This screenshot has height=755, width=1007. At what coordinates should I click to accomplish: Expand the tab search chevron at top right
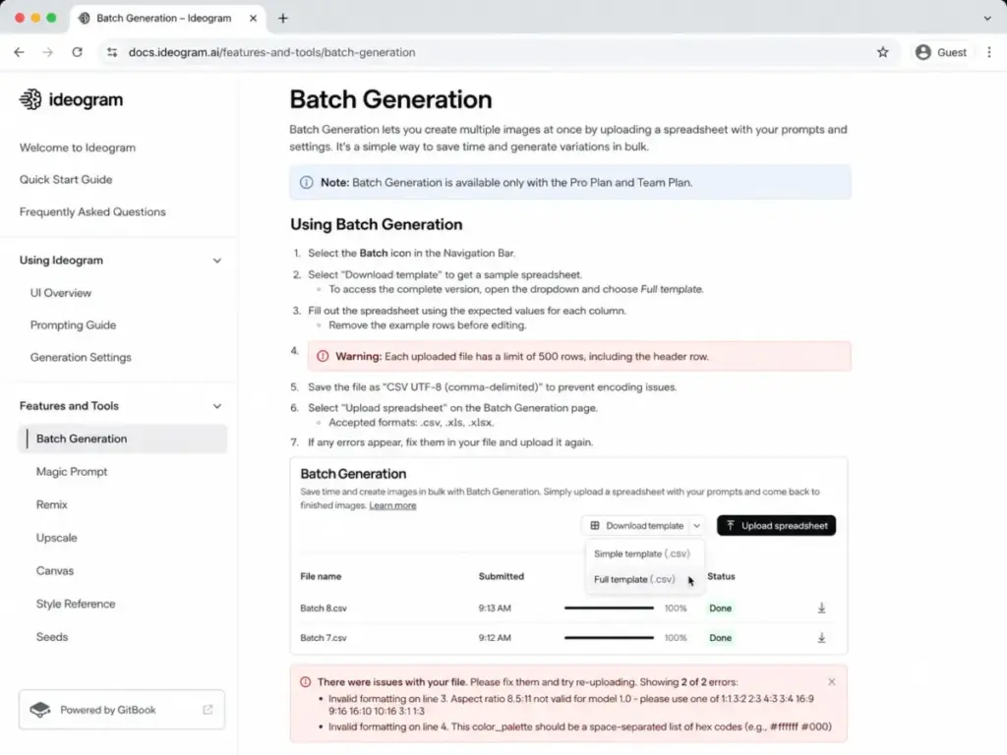(x=987, y=18)
